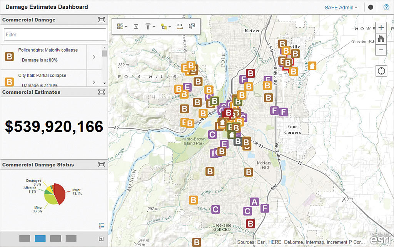This screenshot has width=394, height=247.
Task: Switch to the first gray panel tab
Action: point(25,239)
